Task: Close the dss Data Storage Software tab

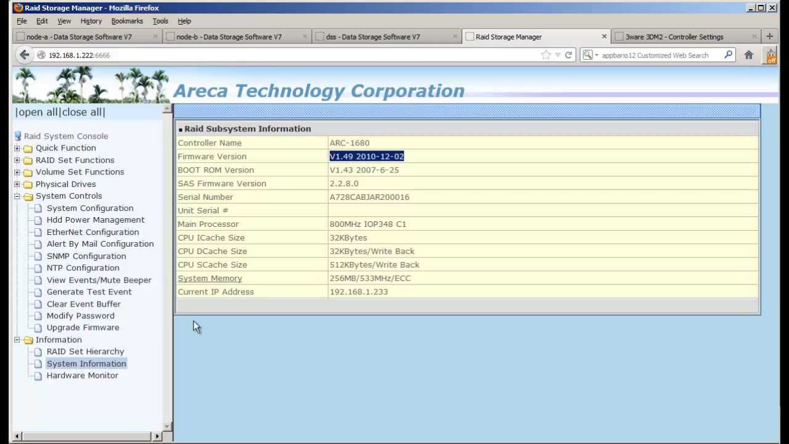Action: (x=455, y=36)
